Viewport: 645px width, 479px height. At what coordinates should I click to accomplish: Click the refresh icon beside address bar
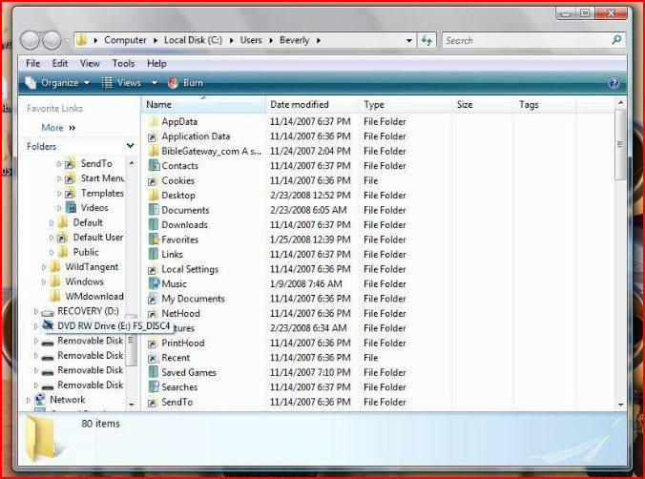click(x=427, y=40)
